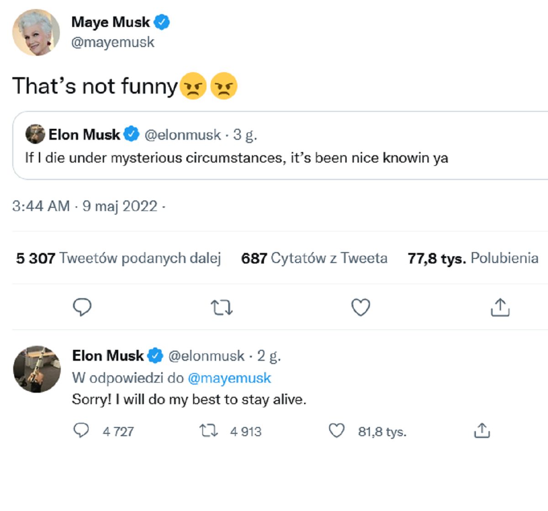Share Elon's reply using the upload icon

pos(482,431)
